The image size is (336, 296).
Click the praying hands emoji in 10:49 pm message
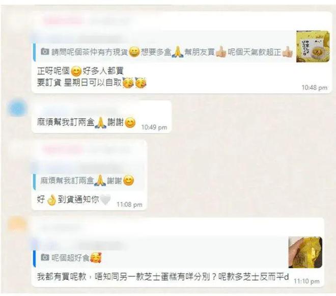coord(100,123)
